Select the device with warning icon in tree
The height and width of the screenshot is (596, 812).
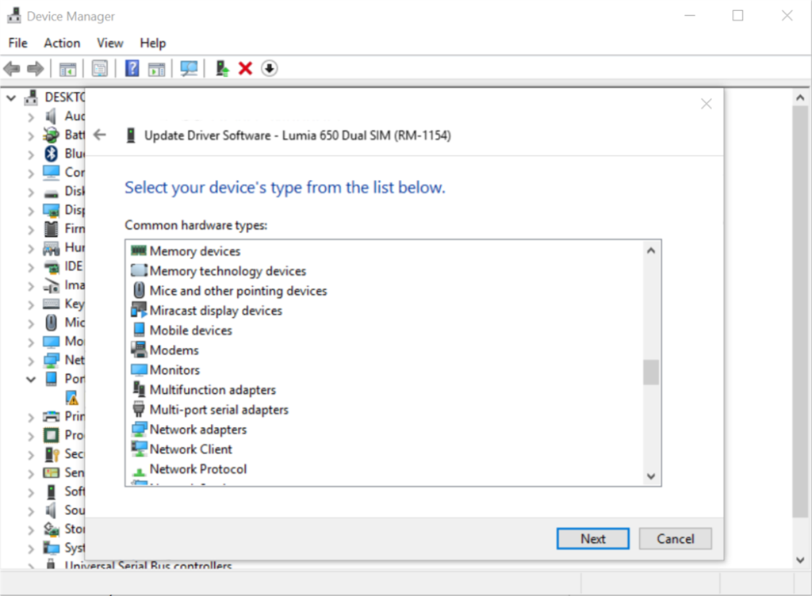pos(72,397)
